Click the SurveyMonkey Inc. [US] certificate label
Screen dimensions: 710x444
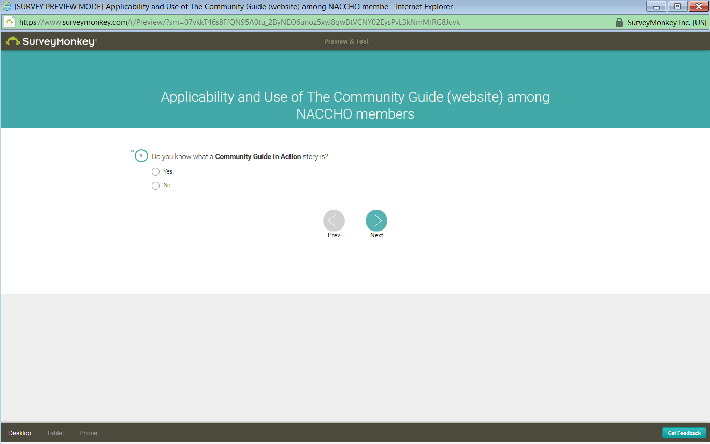coord(666,22)
